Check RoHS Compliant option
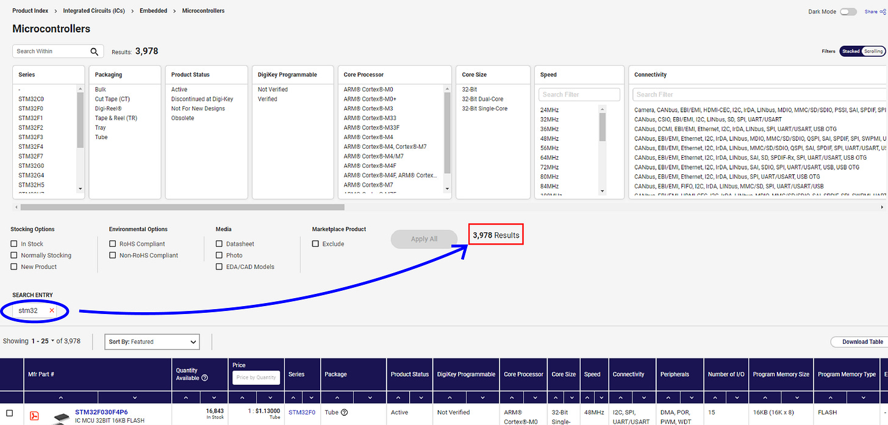Screen dimensions: 888x425 click(x=113, y=244)
